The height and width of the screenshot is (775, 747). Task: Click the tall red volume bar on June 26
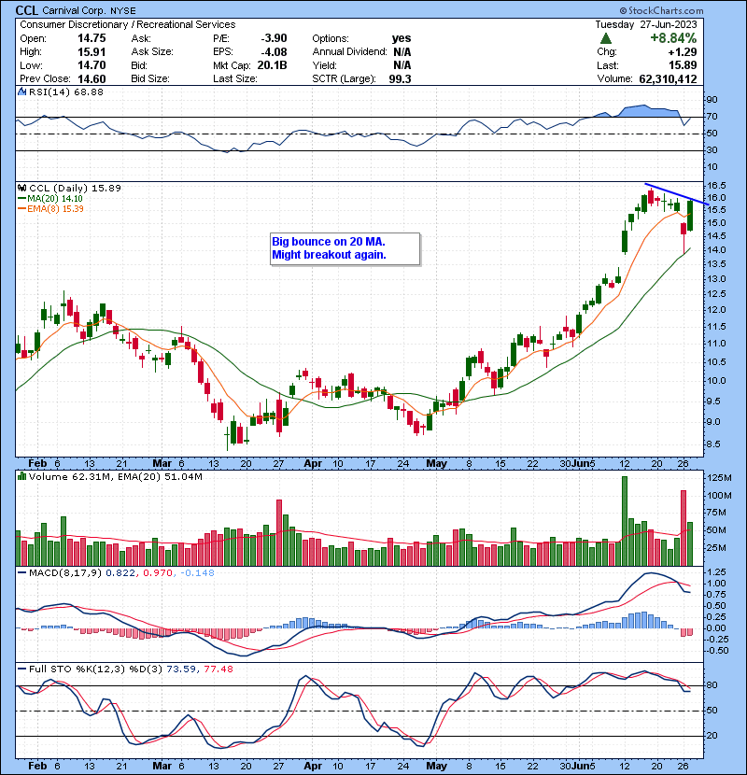[684, 528]
